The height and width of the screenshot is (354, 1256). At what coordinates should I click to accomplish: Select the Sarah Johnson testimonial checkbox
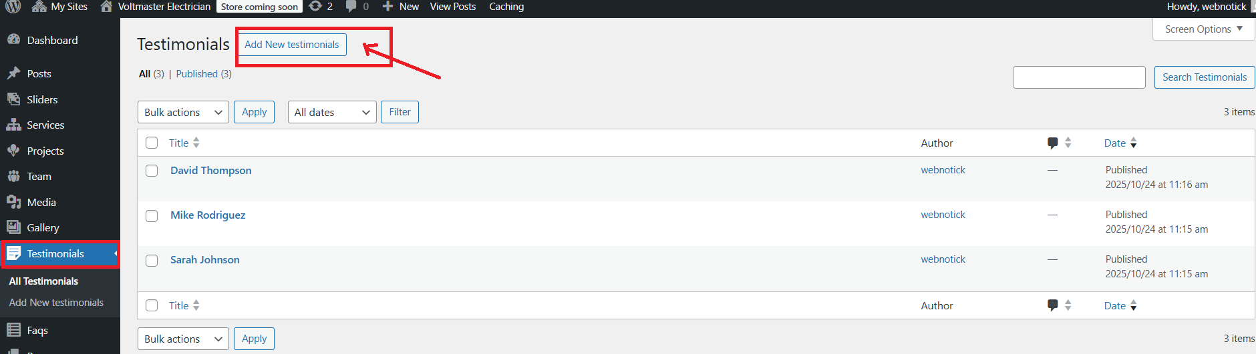click(152, 261)
